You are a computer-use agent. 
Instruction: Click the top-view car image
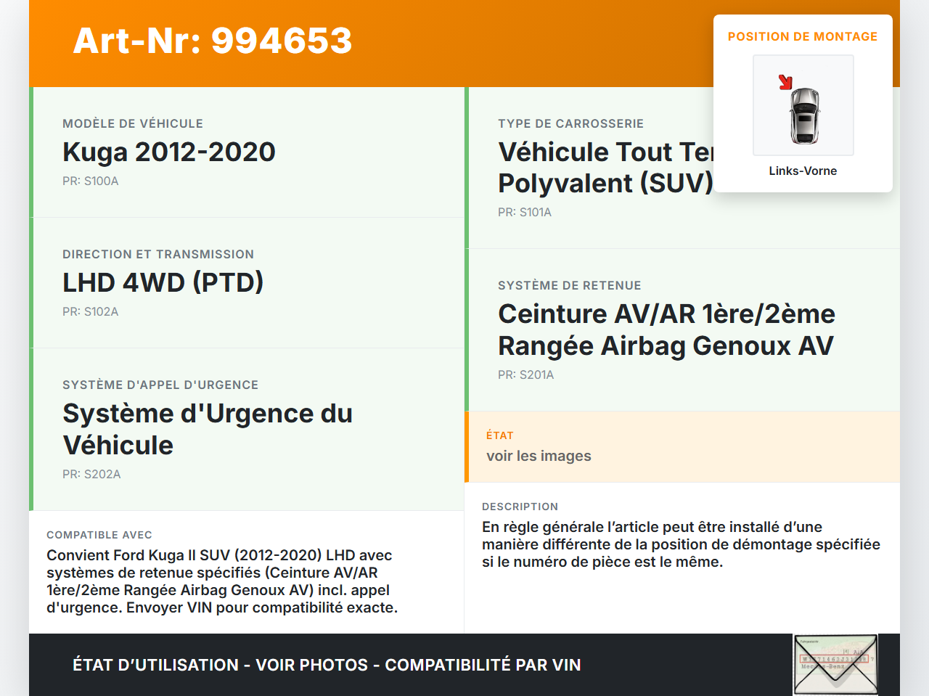(x=804, y=115)
